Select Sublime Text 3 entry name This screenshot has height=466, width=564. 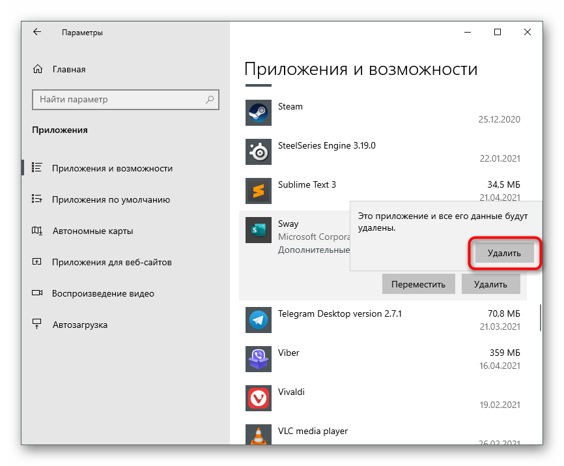pos(307,184)
